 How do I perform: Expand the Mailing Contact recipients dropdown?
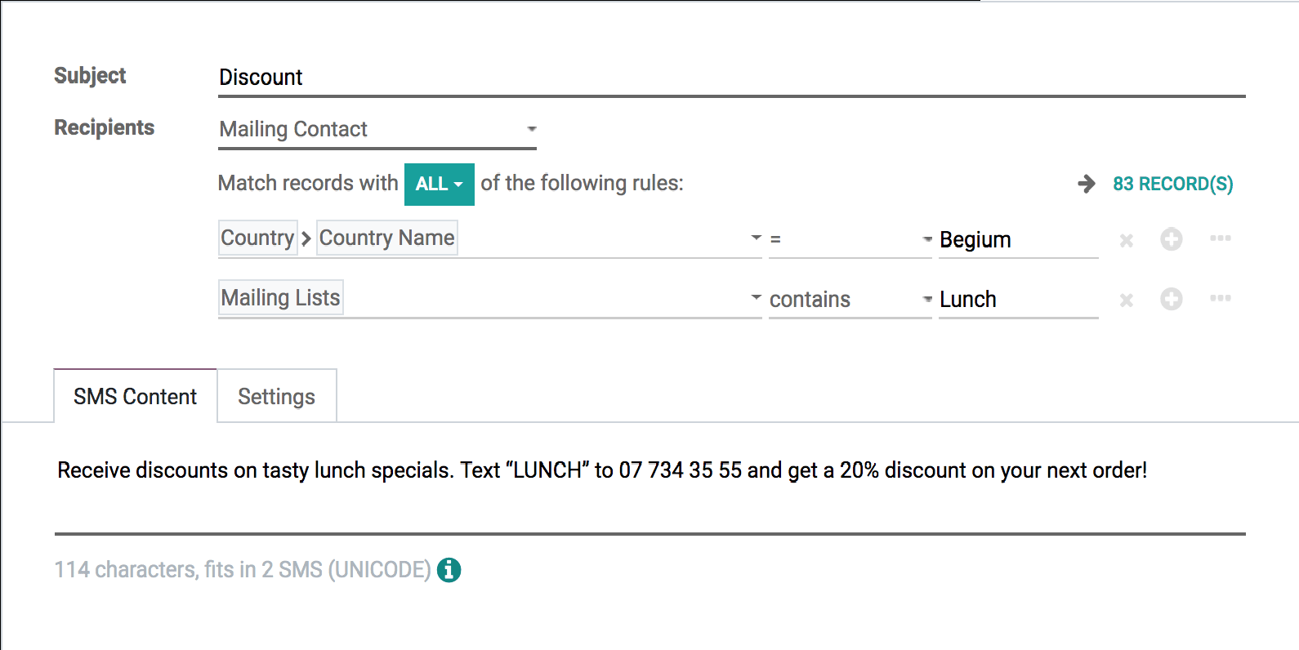[x=377, y=129]
